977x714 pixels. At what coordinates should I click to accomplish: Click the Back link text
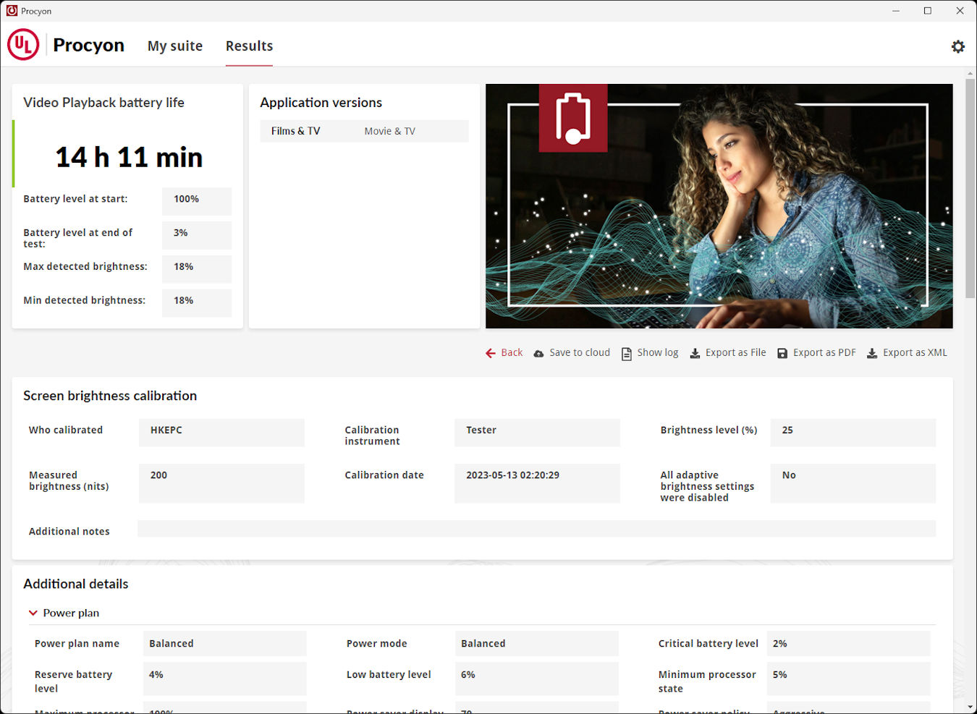coord(512,352)
